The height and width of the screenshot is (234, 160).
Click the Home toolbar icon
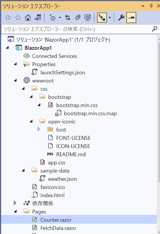pyautogui.click(x=28, y=18)
